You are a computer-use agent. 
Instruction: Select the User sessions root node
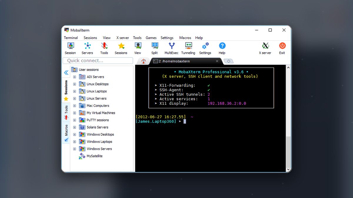click(x=85, y=70)
